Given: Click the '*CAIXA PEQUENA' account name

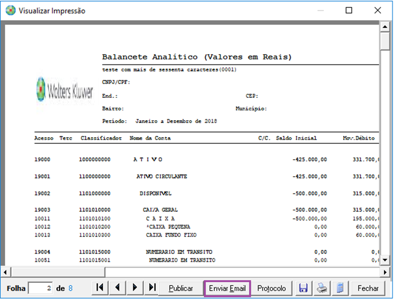Looking at the screenshot, I should pyautogui.click(x=168, y=227).
